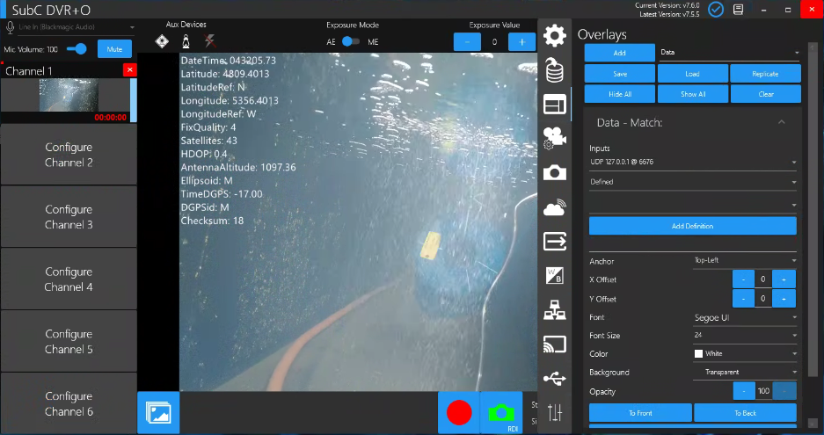
Task: Click the Hide All overlays button
Action: tap(620, 93)
